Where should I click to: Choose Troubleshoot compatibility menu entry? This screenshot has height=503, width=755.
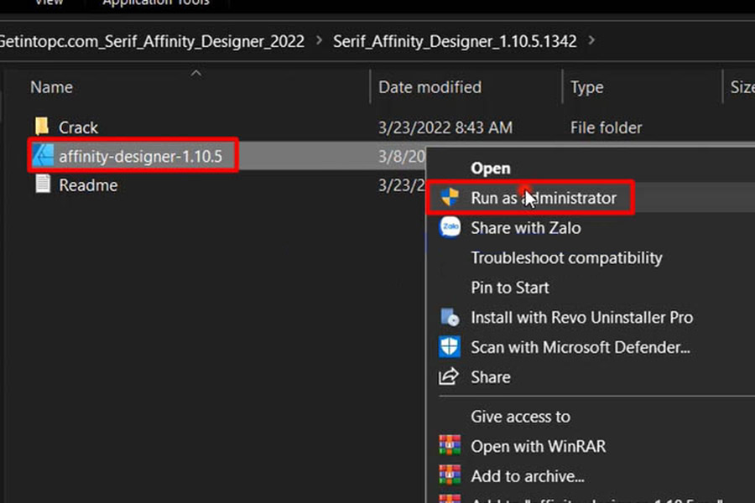click(566, 257)
